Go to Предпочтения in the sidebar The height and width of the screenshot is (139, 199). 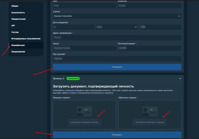click(19, 19)
